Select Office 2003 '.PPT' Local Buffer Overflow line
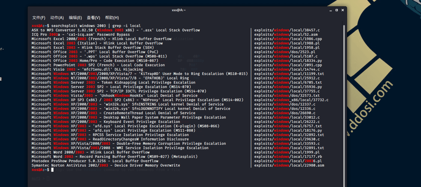 [x=95, y=52]
